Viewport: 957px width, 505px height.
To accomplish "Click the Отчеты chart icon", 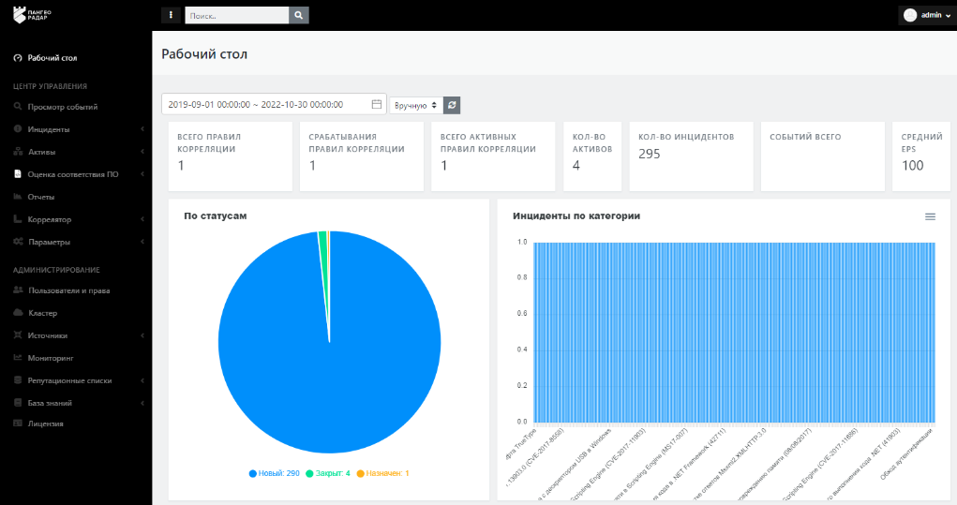I will click(x=18, y=197).
